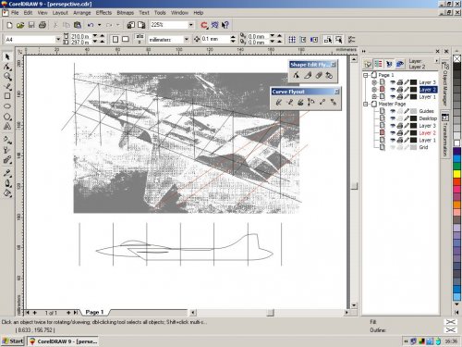Click CorelDRAW 9 taskbar button
Image resolution: width=462 pixels, height=347 pixels.
(63, 341)
